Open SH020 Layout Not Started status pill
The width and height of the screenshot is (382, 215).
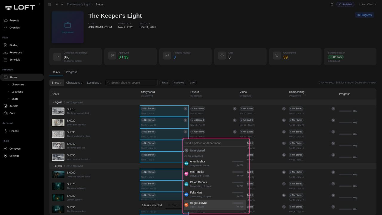coord(197,120)
